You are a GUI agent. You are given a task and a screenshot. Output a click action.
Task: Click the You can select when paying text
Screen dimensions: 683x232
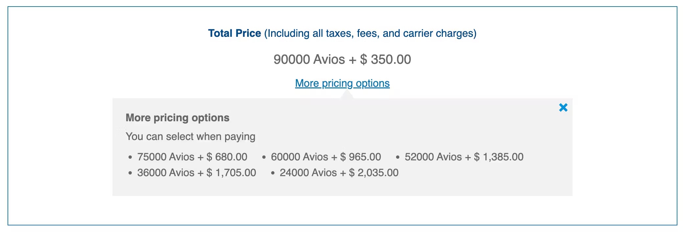[x=191, y=136]
